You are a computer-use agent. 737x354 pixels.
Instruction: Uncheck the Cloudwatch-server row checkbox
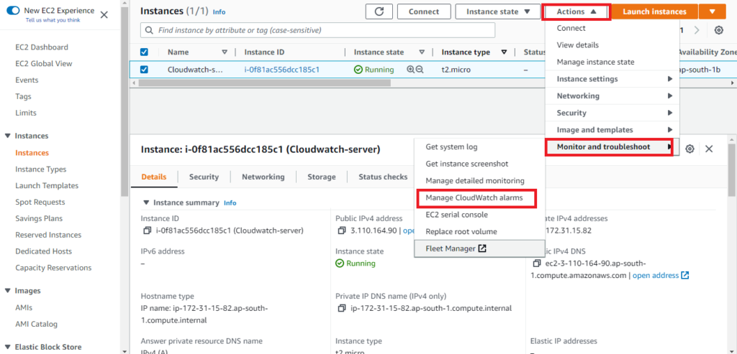coord(144,70)
